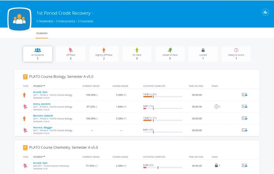
Task: Click the 77.50% current grade value
Action: [x=92, y=166]
